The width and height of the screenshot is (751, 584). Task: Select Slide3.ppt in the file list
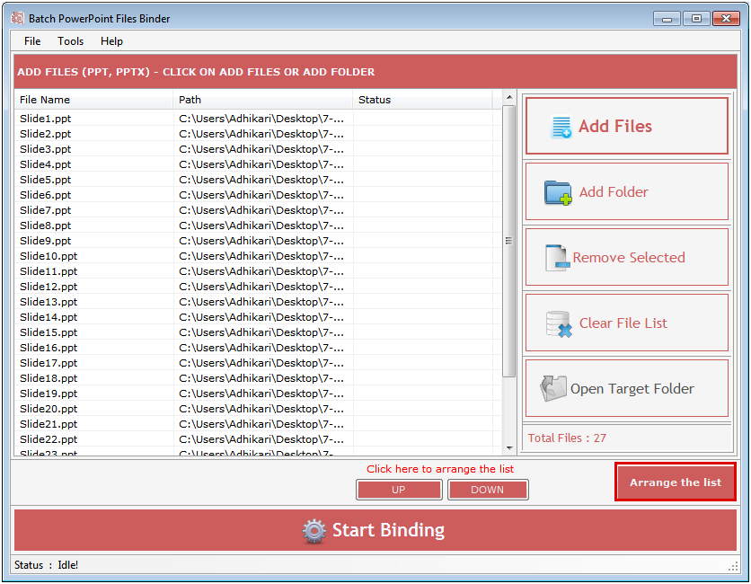[46, 149]
